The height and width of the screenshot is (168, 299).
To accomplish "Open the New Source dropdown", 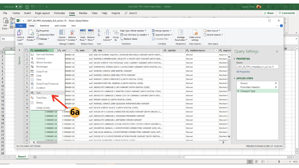I will pyautogui.click(x=212, y=31).
